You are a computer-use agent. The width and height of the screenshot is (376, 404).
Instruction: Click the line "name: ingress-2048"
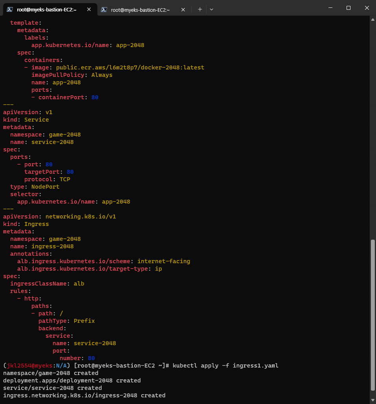[42, 247]
